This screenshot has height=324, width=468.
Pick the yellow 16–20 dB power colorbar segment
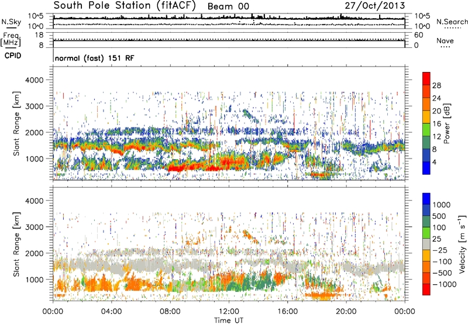click(x=426, y=117)
